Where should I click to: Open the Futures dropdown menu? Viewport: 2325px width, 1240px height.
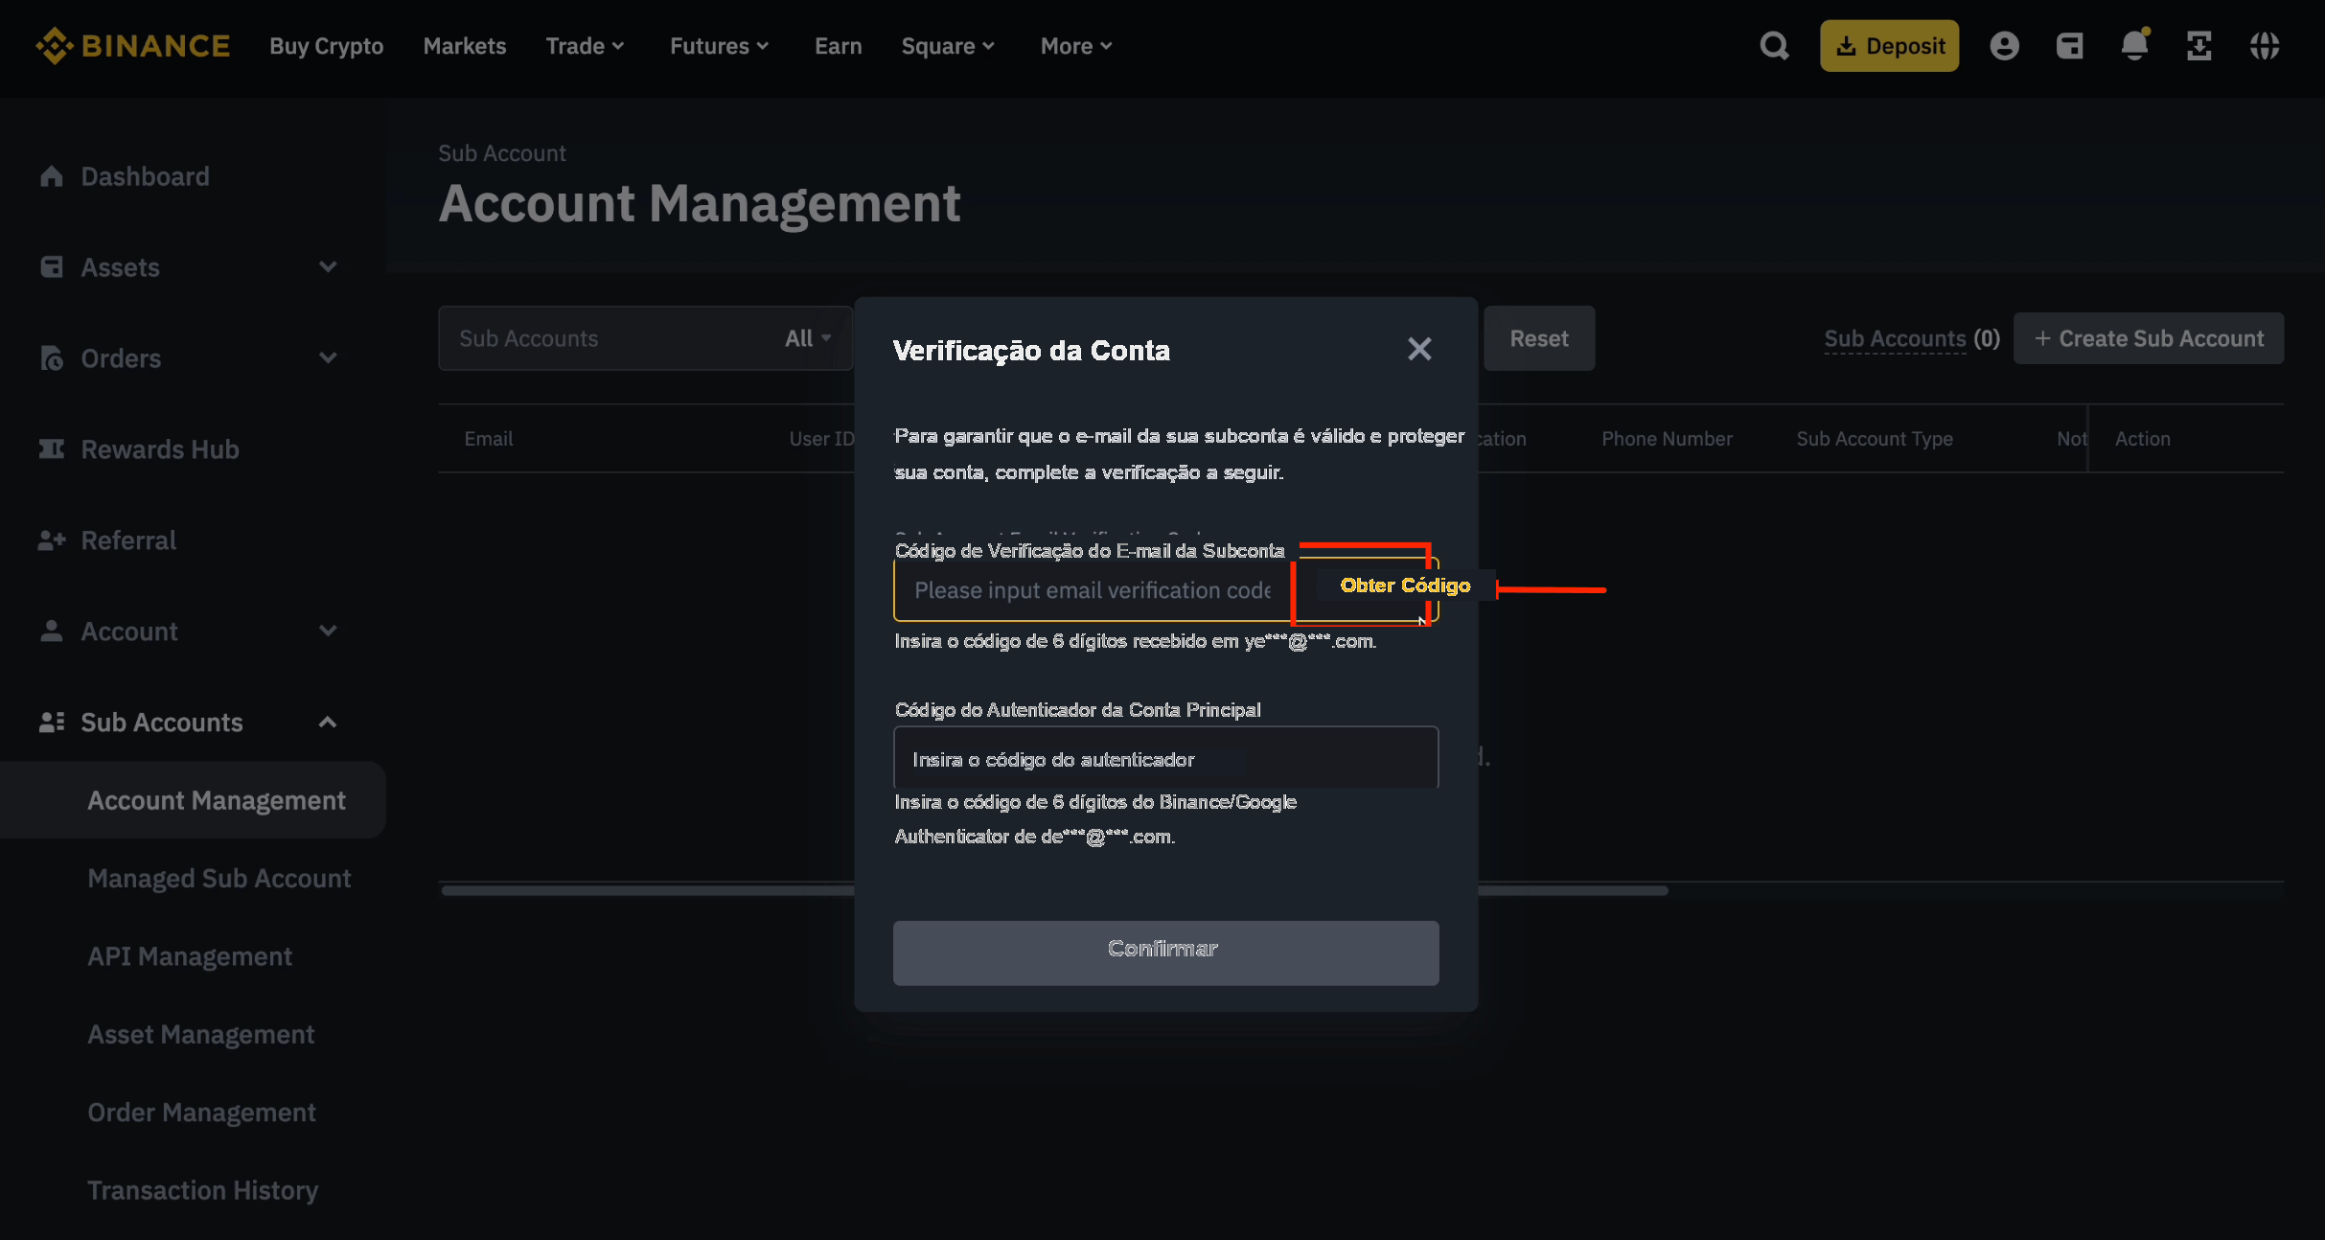pos(720,46)
